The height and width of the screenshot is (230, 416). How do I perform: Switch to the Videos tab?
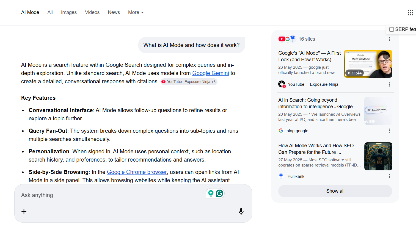click(92, 12)
